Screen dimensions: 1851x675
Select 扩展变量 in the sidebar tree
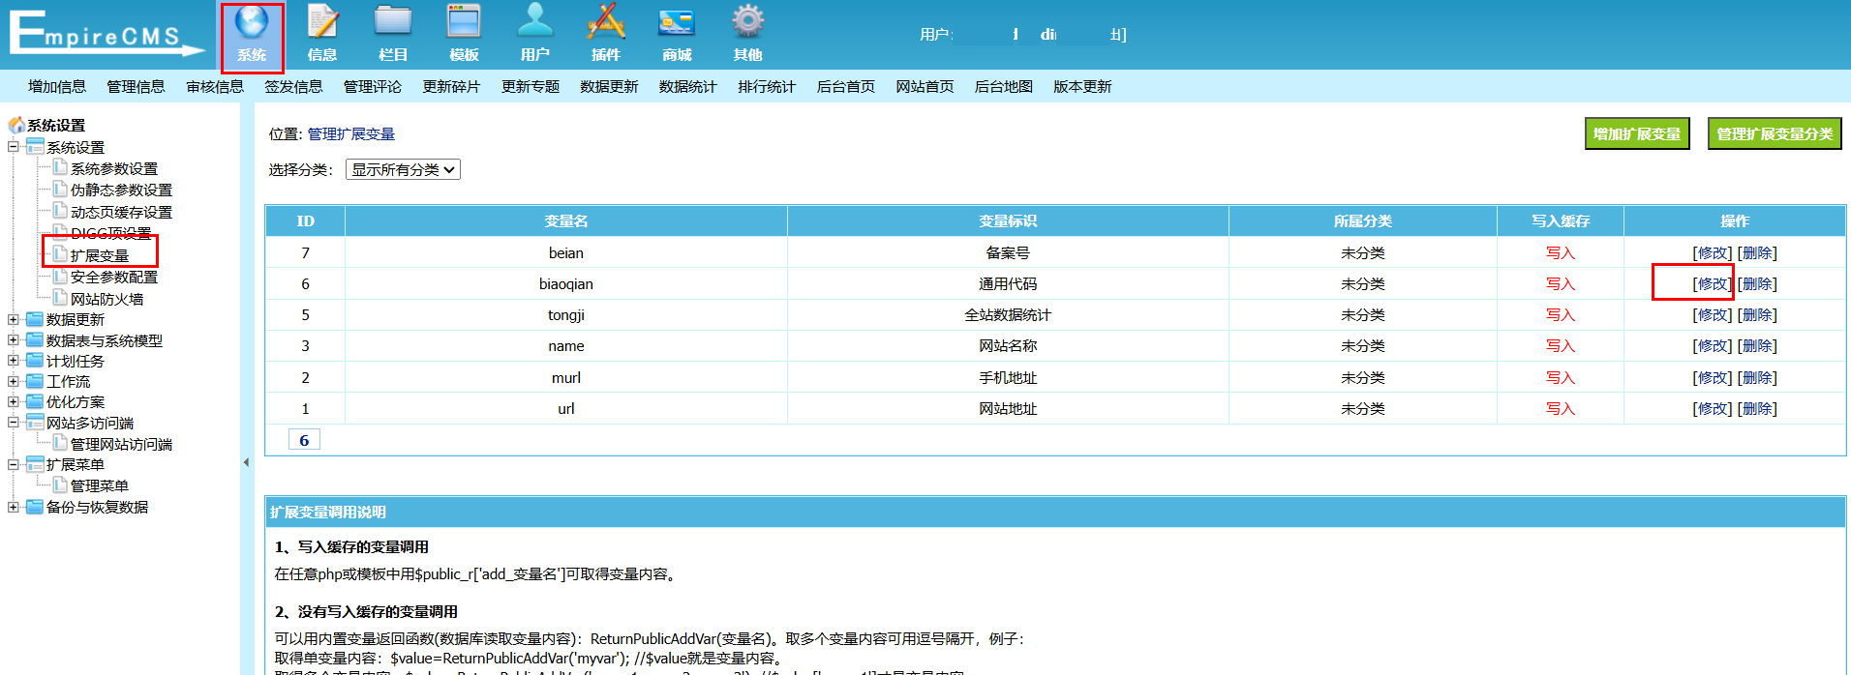coord(100,256)
